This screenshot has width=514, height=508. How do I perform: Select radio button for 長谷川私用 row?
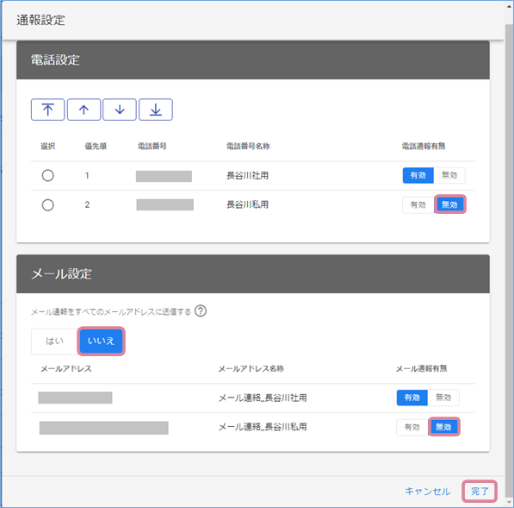pyautogui.click(x=48, y=205)
